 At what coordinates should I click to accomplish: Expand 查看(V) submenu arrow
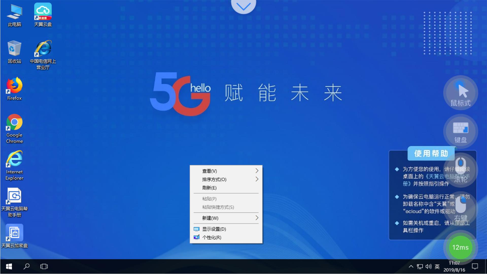point(257,171)
